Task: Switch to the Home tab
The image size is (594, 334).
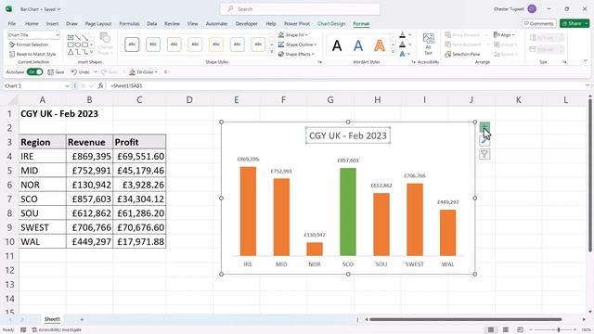Action: pos(32,23)
